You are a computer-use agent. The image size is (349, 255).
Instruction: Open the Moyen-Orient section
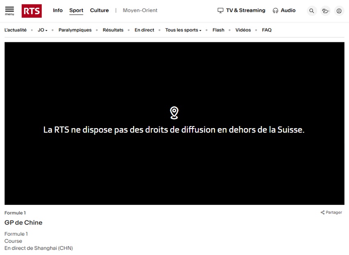coord(140,10)
